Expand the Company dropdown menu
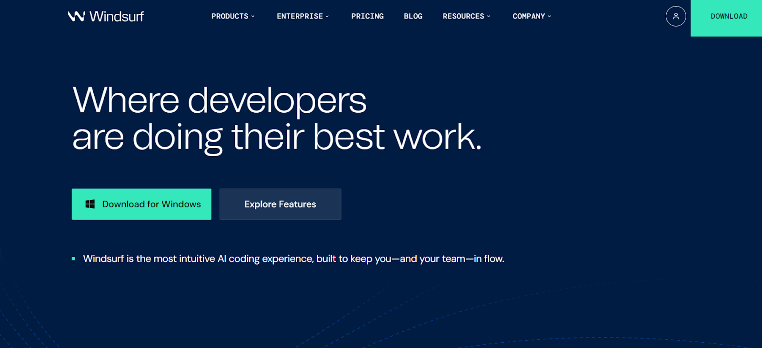The width and height of the screenshot is (762, 348). point(531,16)
